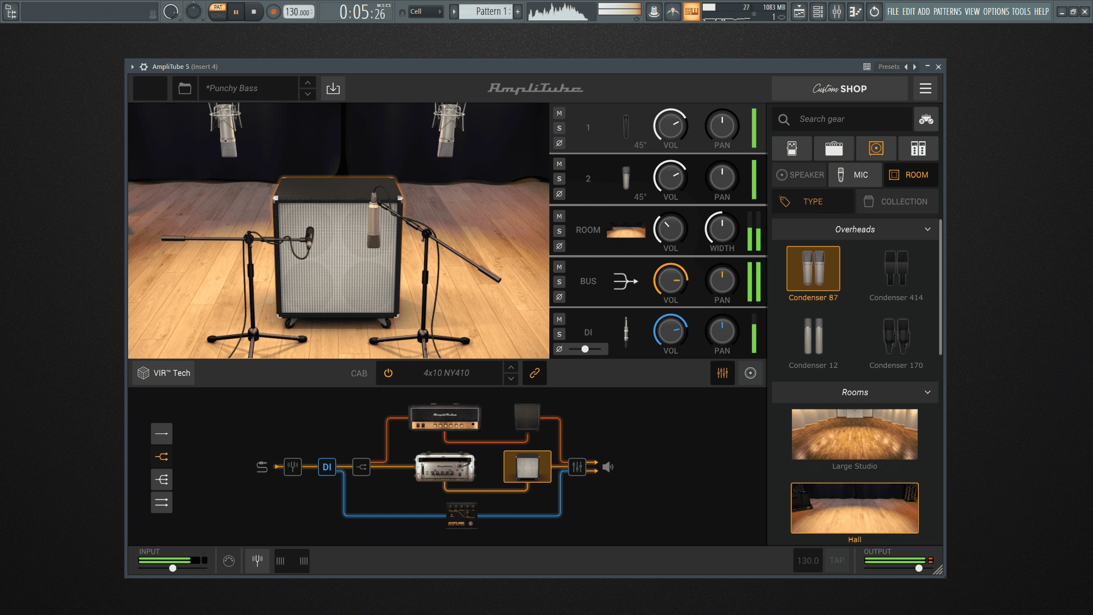Click the save preset download icon

point(333,88)
